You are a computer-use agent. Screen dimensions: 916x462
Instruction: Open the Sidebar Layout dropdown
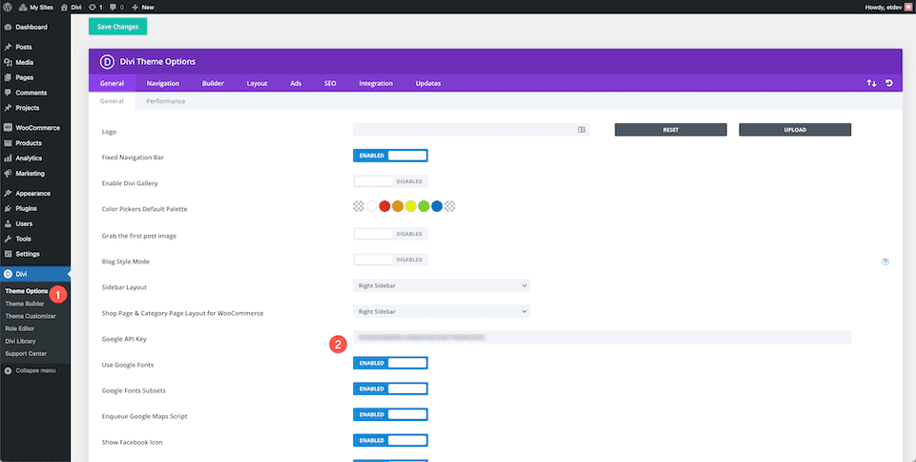coord(441,285)
